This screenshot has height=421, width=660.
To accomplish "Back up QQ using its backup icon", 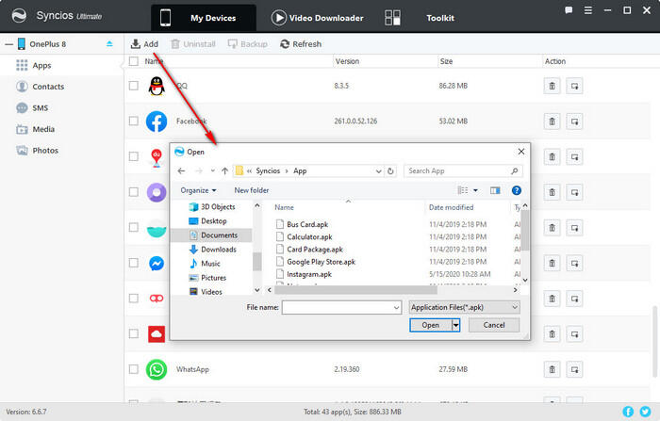I will click(574, 87).
